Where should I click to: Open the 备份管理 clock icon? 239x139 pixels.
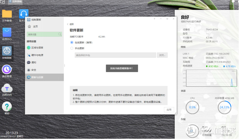7,69
